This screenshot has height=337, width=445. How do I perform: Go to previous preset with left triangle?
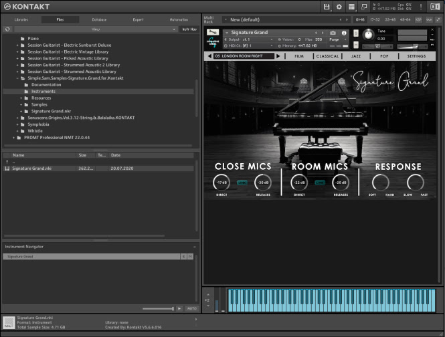point(209,56)
